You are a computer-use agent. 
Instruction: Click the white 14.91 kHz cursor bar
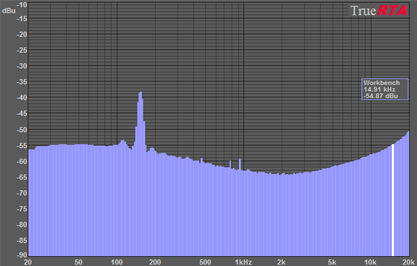[393, 200]
